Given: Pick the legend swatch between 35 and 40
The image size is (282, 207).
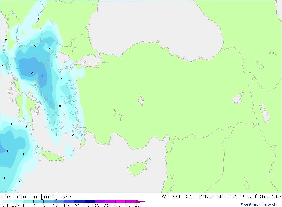Looking at the screenshot, I should [110, 201].
